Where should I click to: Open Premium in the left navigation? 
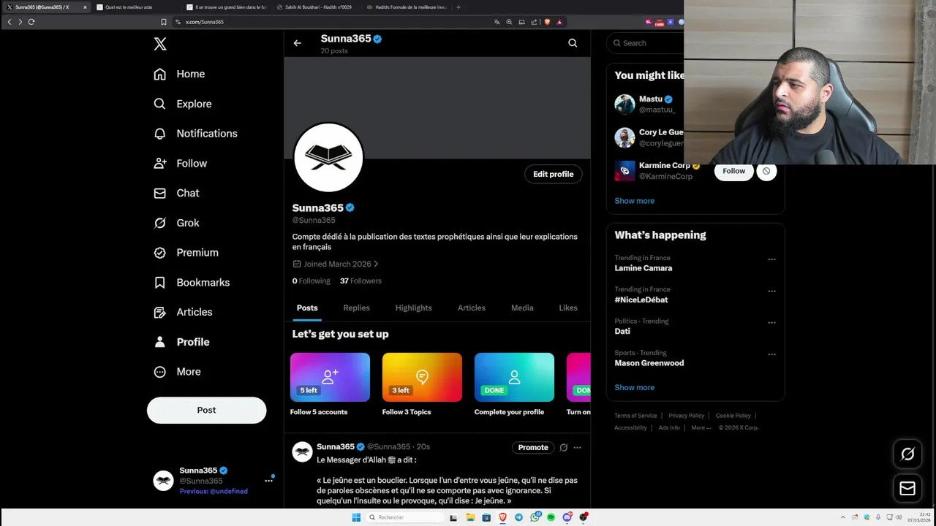186,253
